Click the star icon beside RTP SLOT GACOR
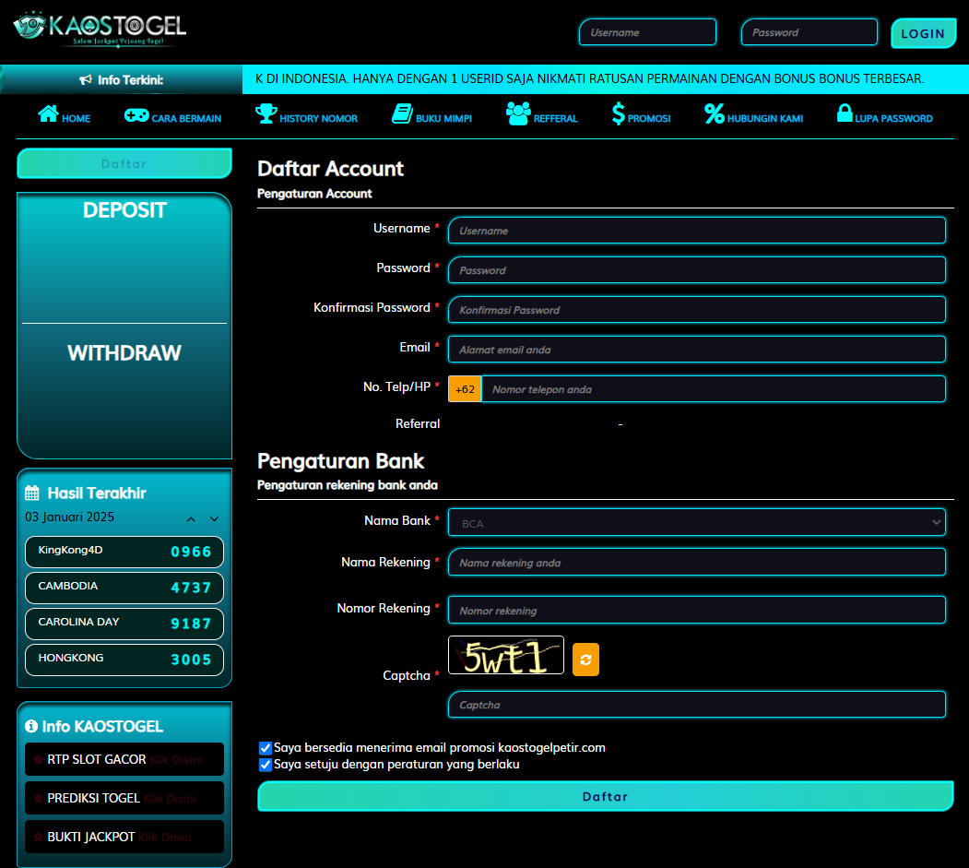 click(x=39, y=759)
